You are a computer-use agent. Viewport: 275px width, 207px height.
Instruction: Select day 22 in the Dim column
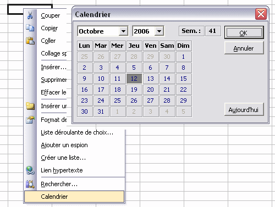[184, 89]
